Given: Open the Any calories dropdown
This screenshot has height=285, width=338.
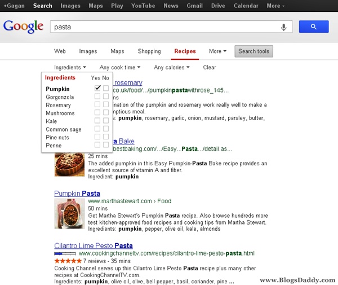Looking at the screenshot, I should click(172, 67).
